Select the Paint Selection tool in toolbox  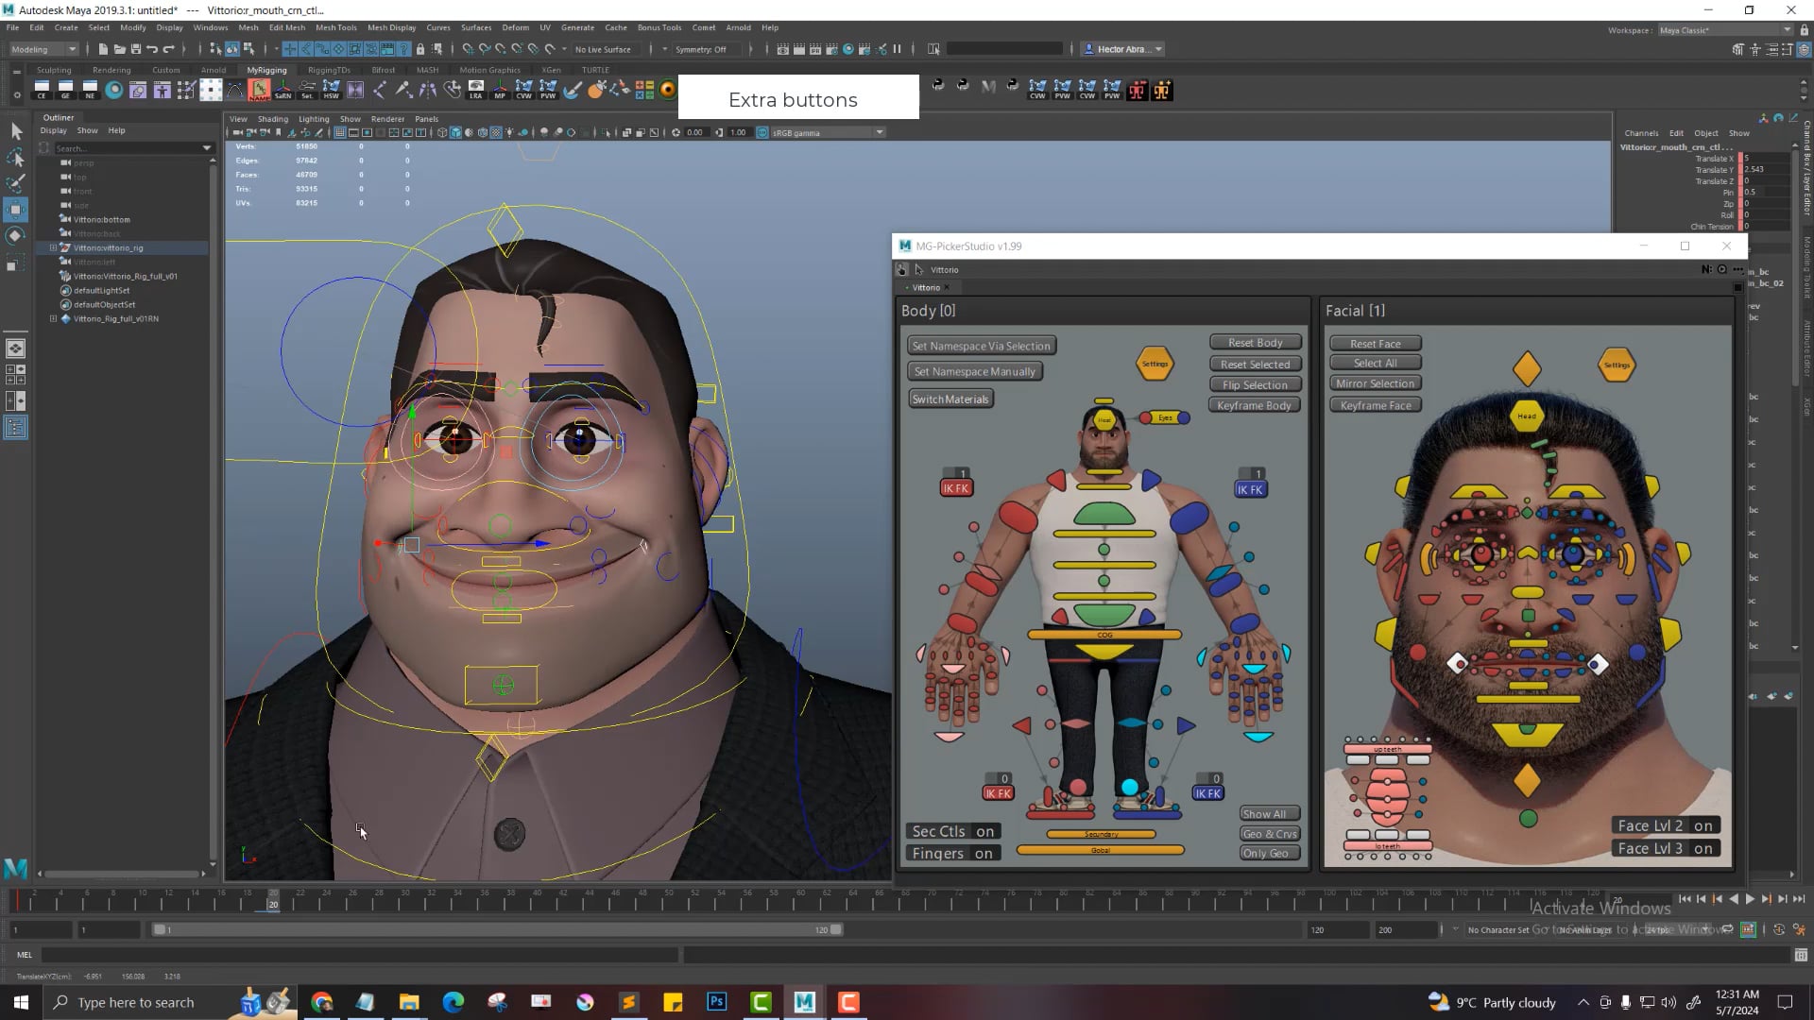[16, 183]
